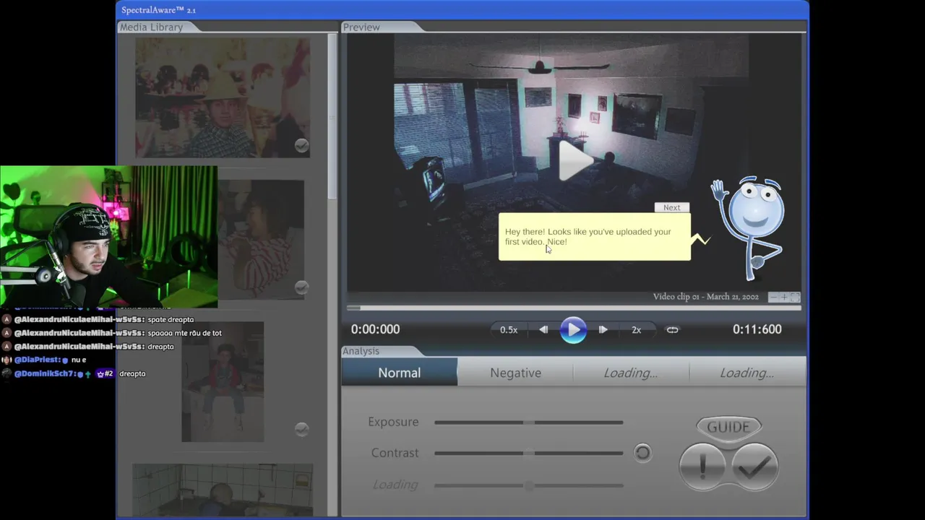Click the Video clip 01 - March 21, 2002 caption

pyautogui.click(x=706, y=297)
